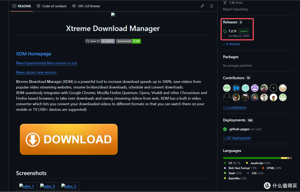300x192 pixels.
Task: Open the GPL-2.0 license tab
Action: tap(86, 6)
